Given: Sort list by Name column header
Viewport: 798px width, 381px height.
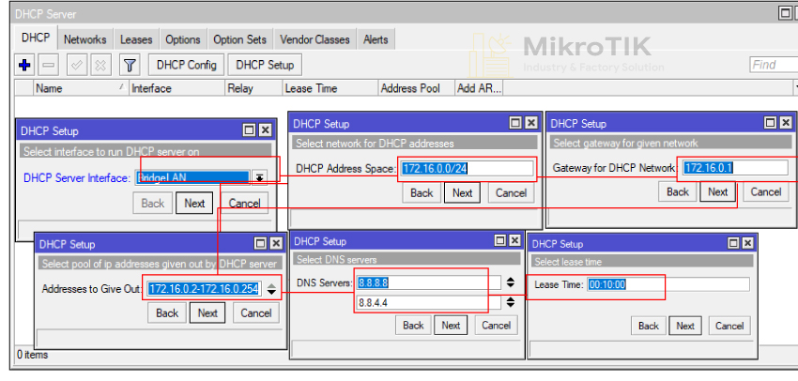Looking at the screenshot, I should click(x=81, y=88).
